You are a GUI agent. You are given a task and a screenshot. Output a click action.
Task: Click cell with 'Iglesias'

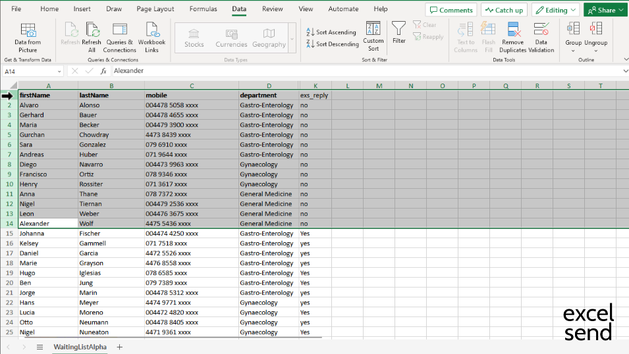point(111,273)
